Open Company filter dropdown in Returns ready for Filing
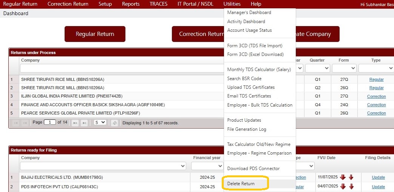Image resolution: width=394 pixels, height=192 pixels. pos(103,166)
